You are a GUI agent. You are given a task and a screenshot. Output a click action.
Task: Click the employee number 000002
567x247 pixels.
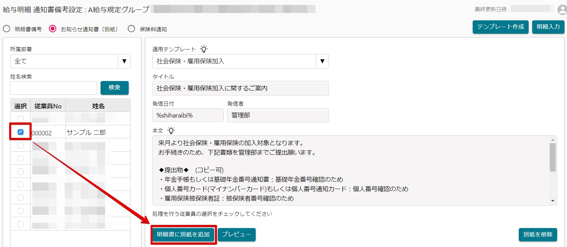click(x=42, y=133)
